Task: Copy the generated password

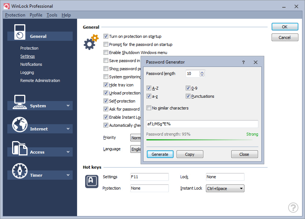Action: pyautogui.click(x=190, y=154)
